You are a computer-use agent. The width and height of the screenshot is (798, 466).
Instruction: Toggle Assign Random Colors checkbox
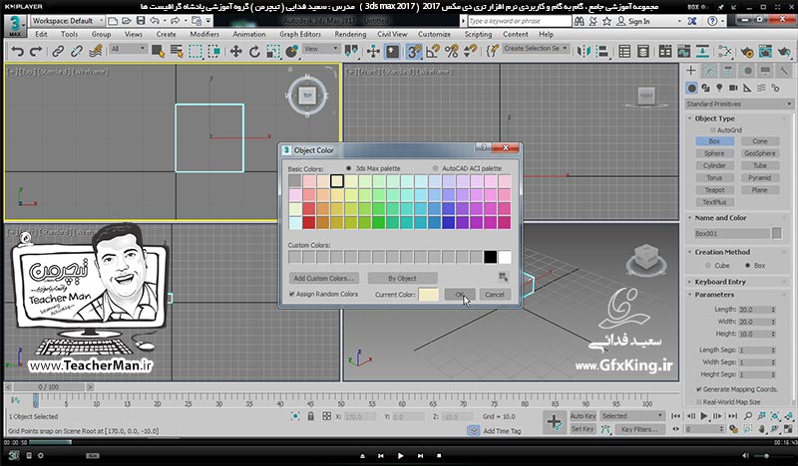[292, 294]
